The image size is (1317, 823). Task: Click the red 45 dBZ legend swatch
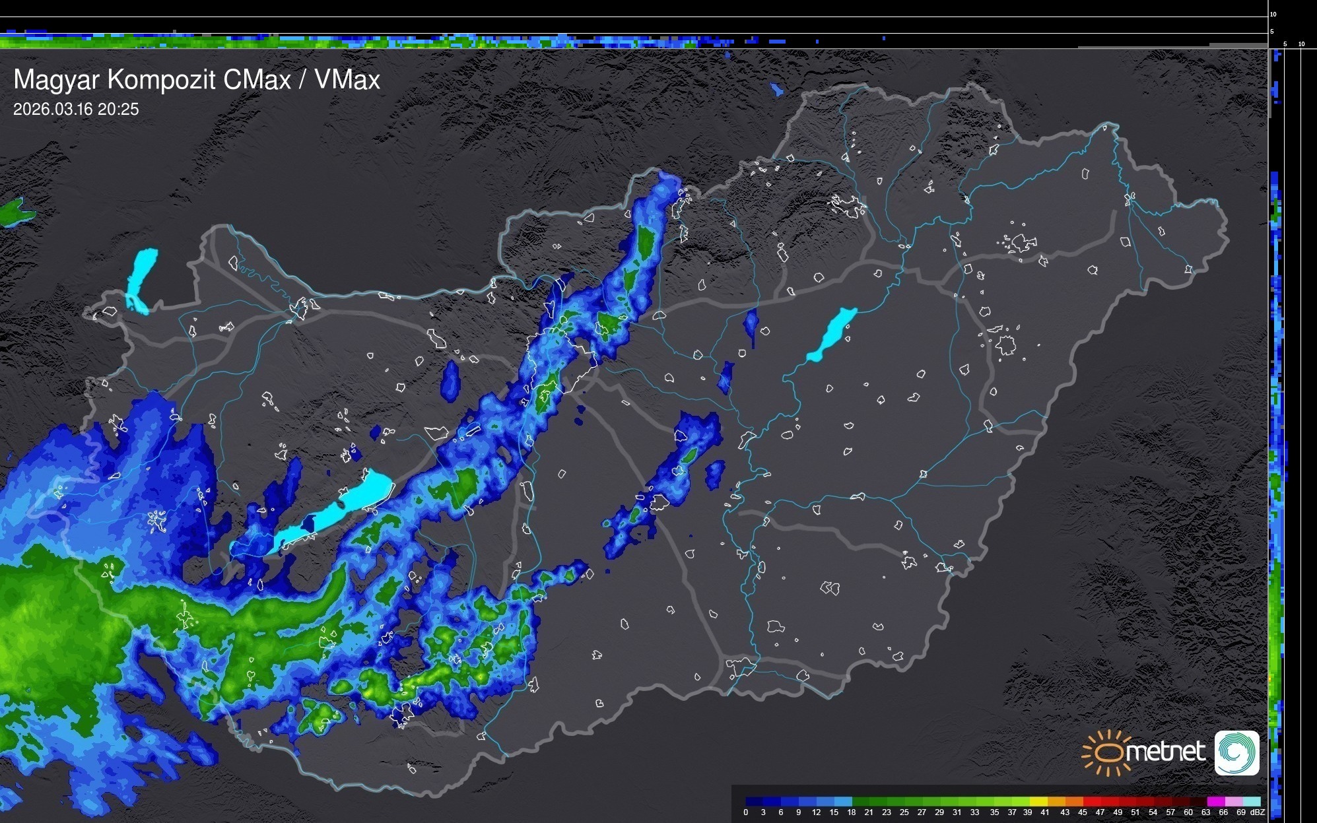click(x=1091, y=802)
